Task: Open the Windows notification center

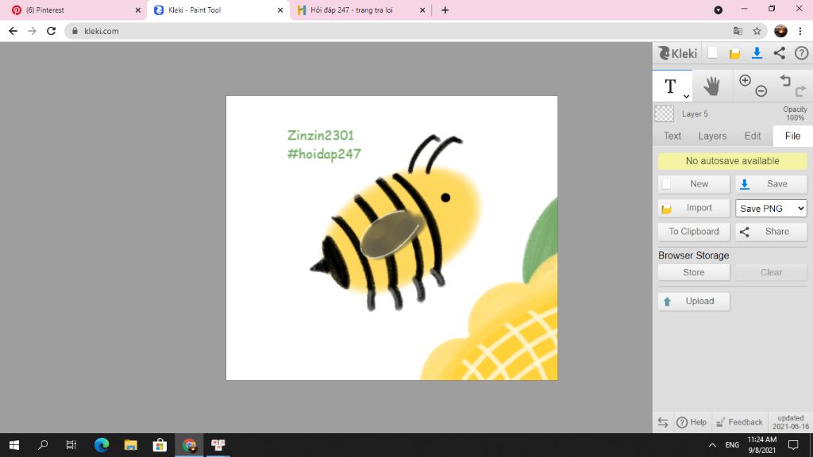Action: pyautogui.click(x=793, y=445)
